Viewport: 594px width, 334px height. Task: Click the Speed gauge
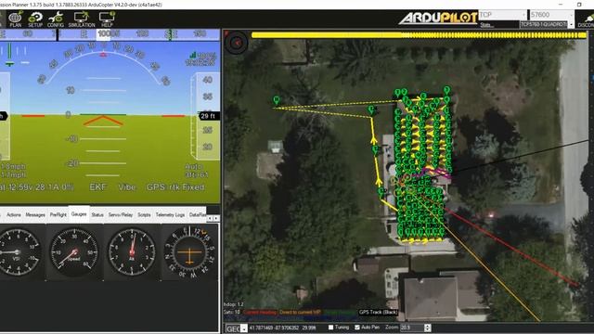(x=74, y=251)
